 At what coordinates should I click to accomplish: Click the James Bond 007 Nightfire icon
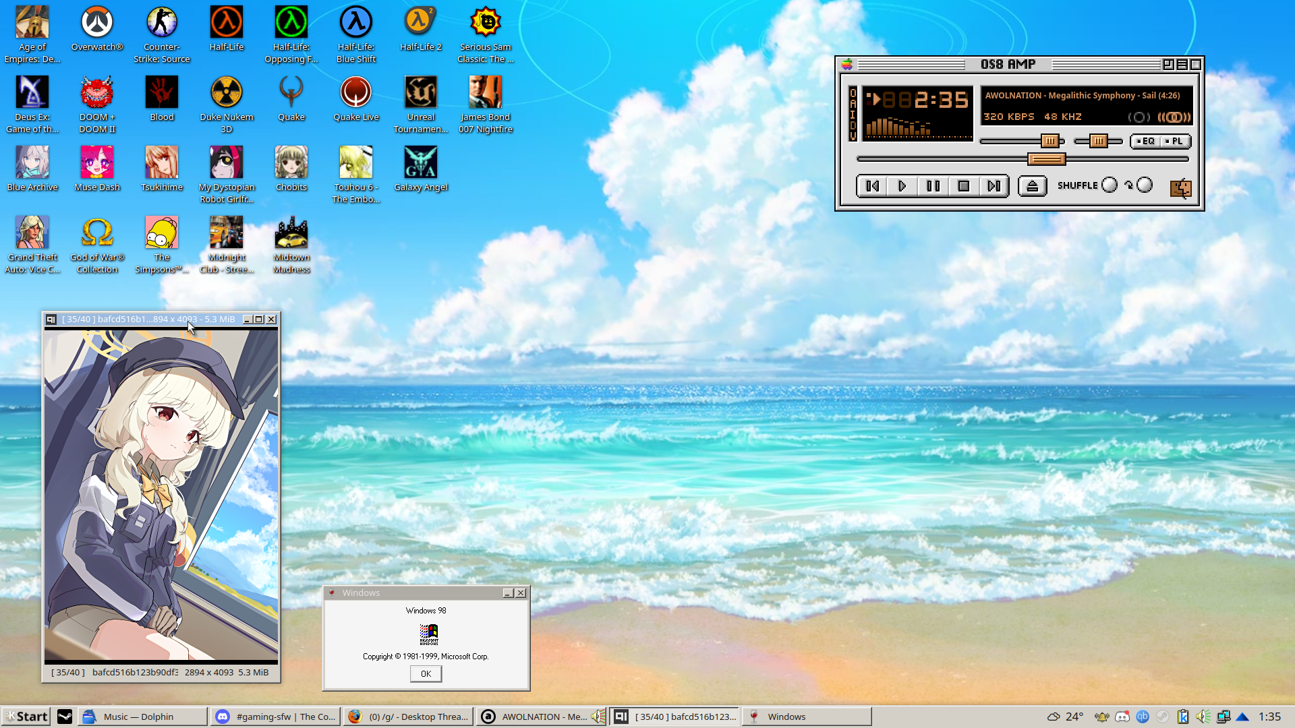(x=486, y=104)
